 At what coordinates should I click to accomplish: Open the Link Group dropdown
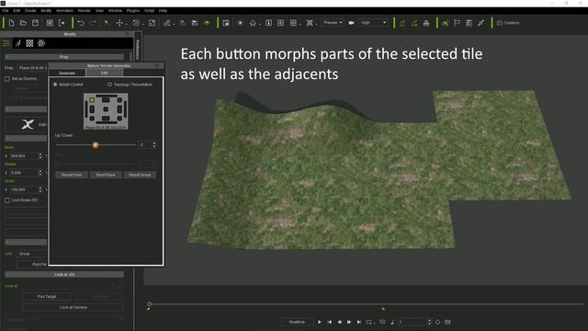tap(32, 254)
